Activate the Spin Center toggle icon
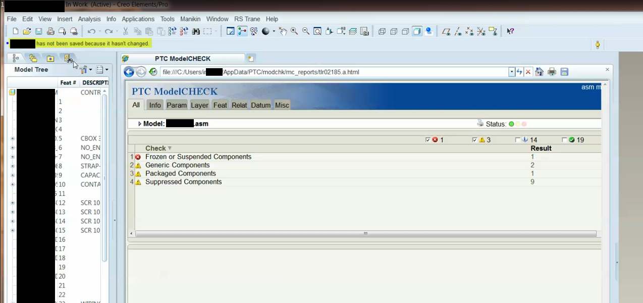643x303 pixels. tap(242, 31)
